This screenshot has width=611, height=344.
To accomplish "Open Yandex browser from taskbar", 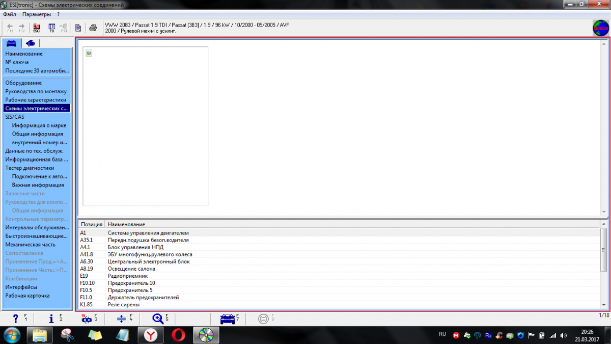I will (151, 335).
